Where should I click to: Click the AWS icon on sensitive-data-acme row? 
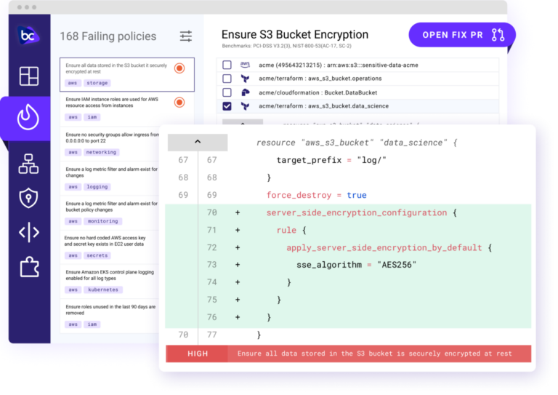(245, 65)
